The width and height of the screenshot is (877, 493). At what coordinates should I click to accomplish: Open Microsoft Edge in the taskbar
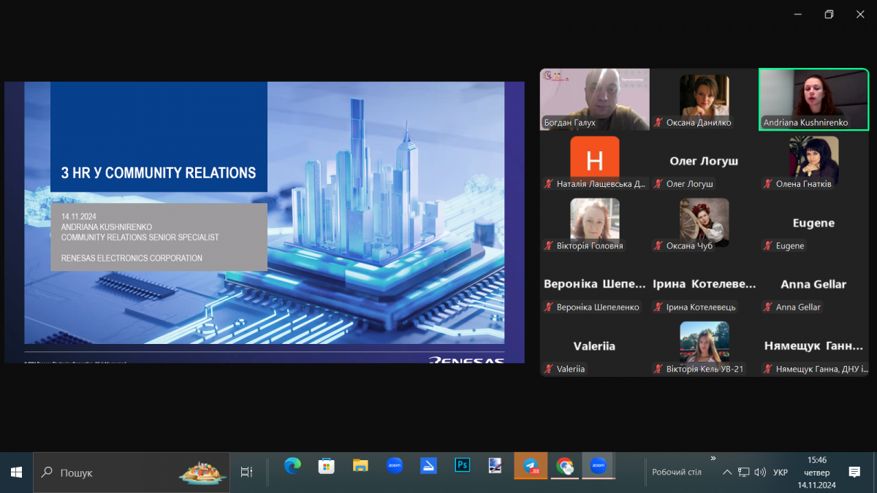pyautogui.click(x=292, y=466)
